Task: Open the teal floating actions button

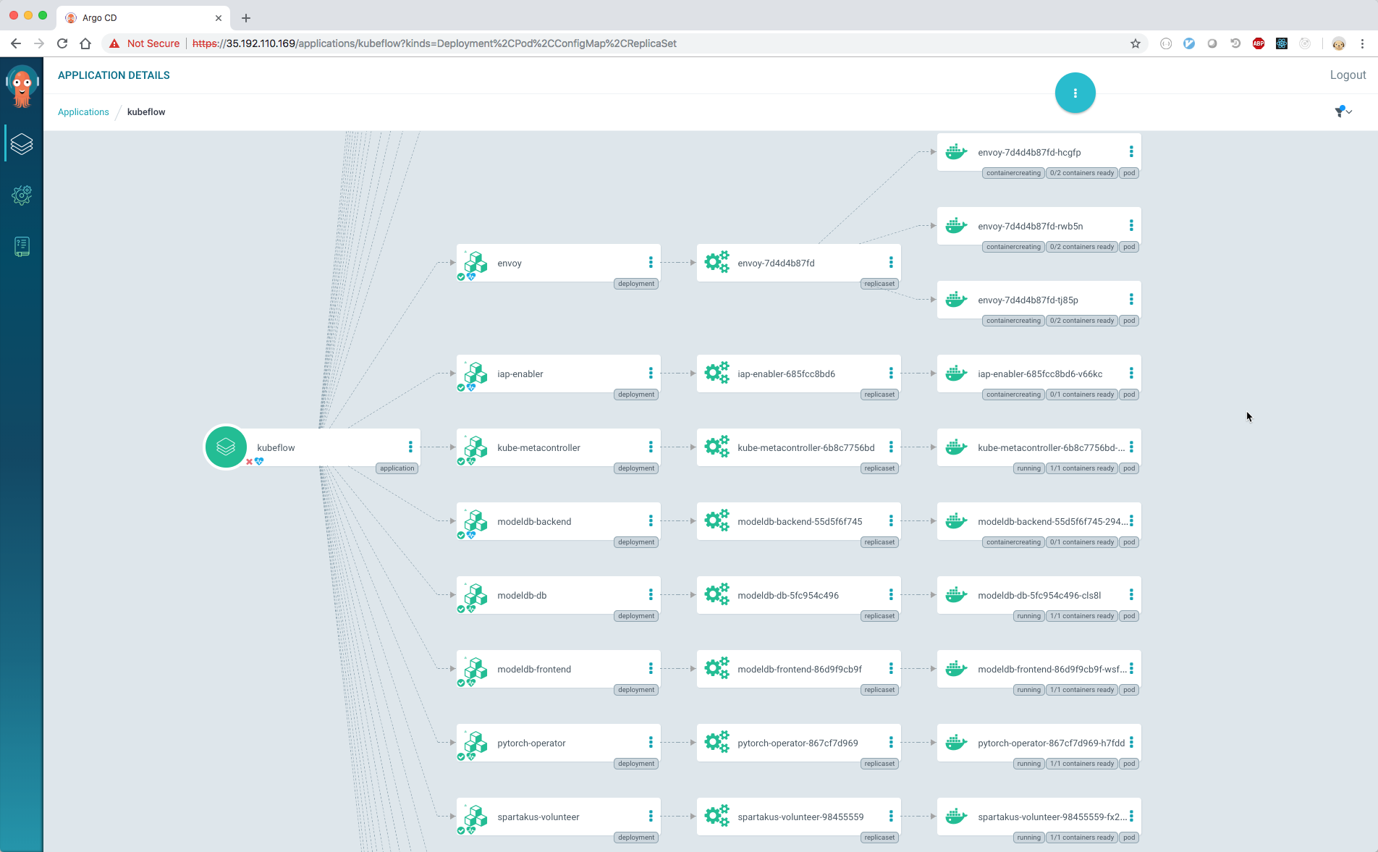Action: coord(1075,93)
